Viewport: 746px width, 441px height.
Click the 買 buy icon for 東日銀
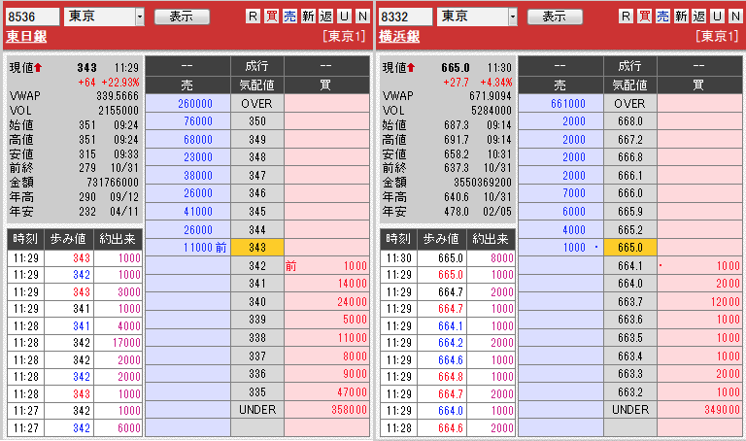coord(271,17)
